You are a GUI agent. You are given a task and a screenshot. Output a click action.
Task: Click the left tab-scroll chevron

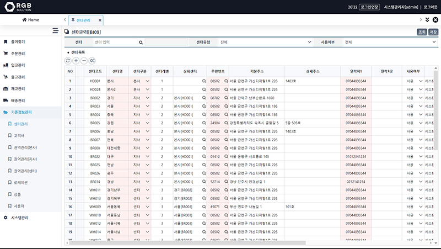[x=65, y=20]
